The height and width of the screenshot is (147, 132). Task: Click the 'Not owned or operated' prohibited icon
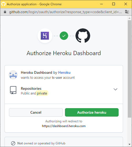13,143
